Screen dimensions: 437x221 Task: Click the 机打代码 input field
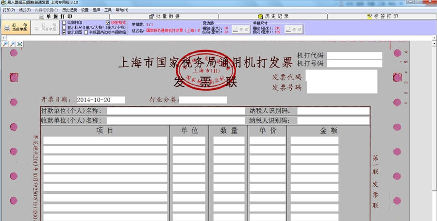pos(354,56)
